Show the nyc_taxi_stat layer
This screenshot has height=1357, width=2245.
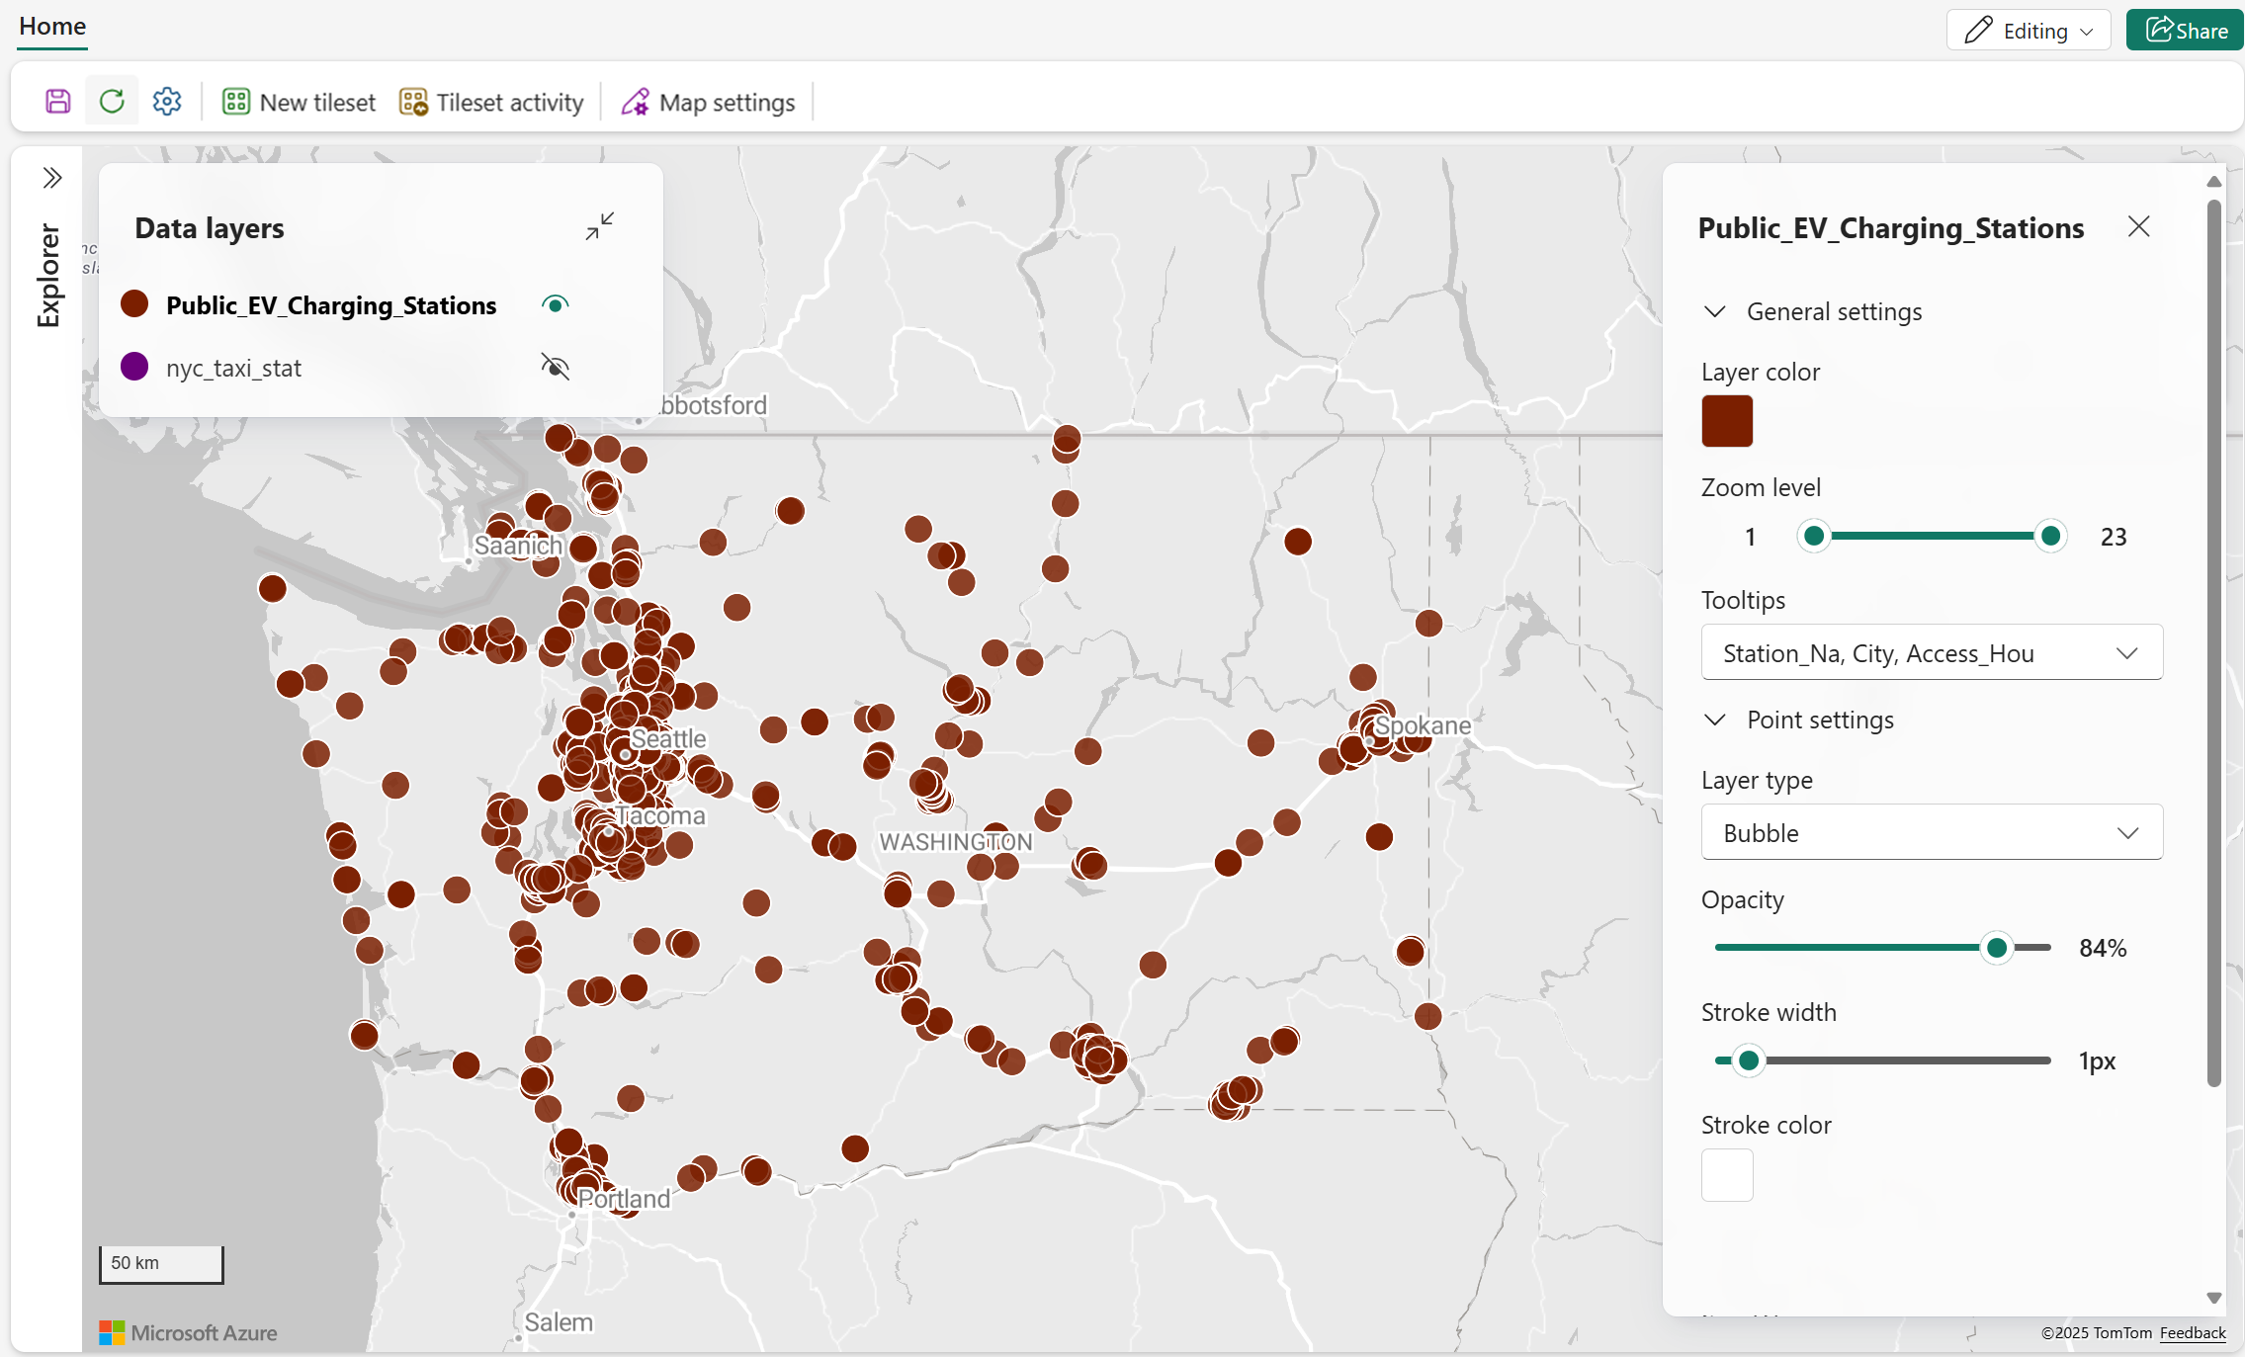pyautogui.click(x=556, y=368)
